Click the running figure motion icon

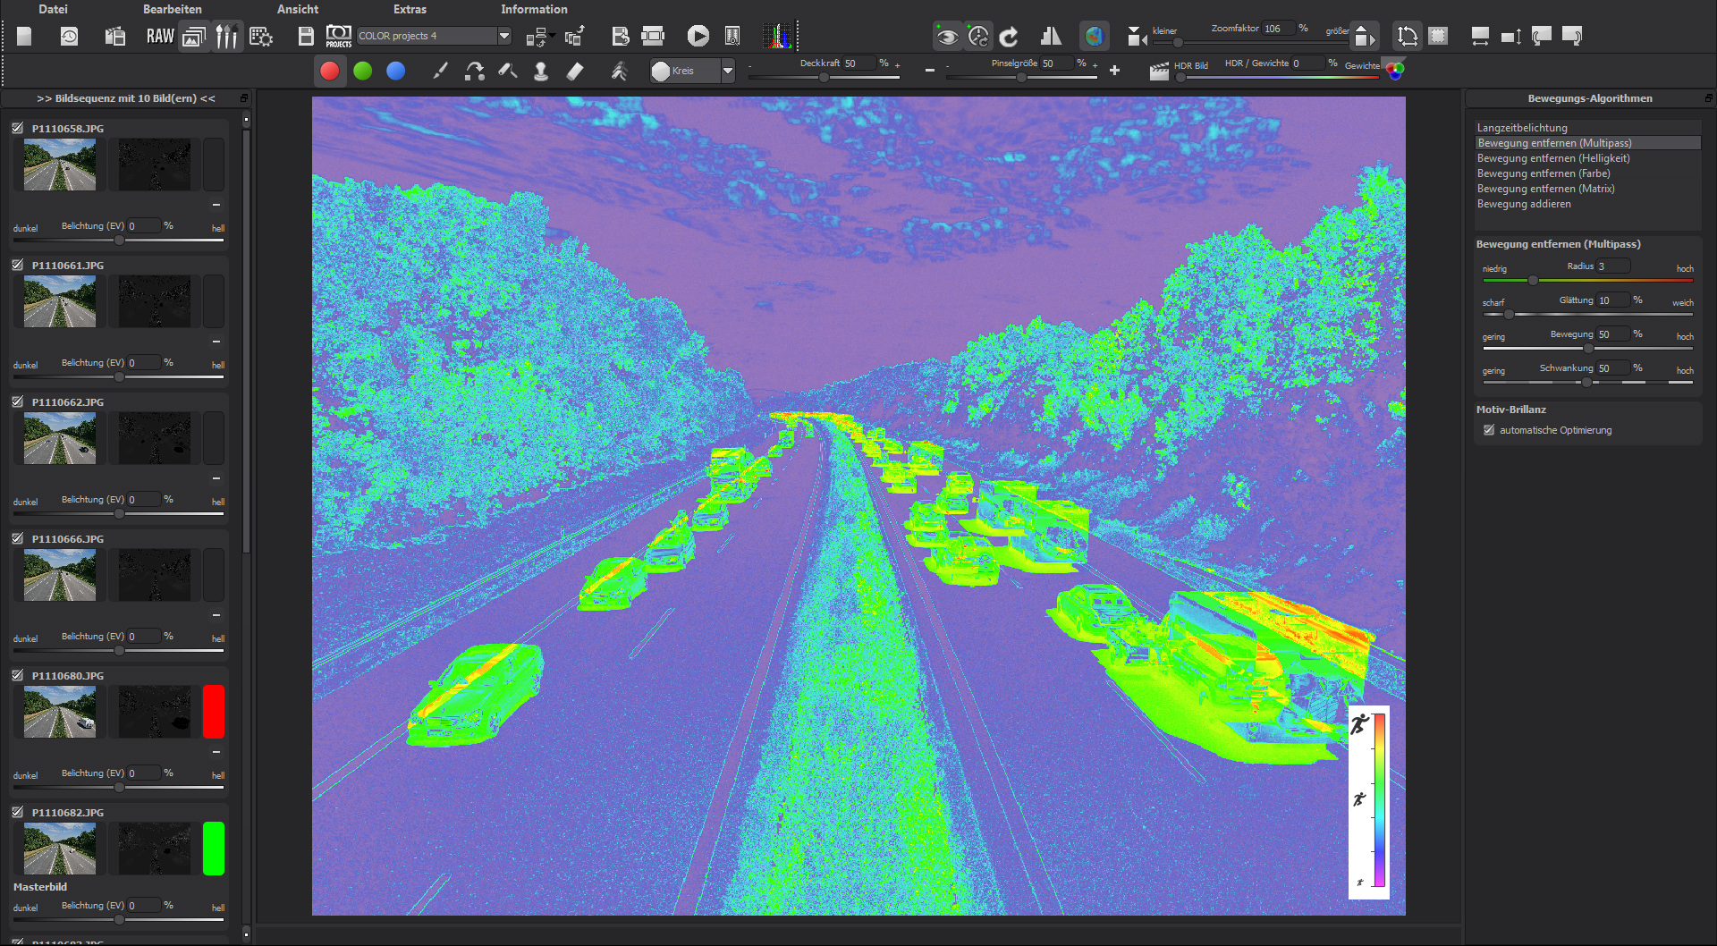pos(619,71)
